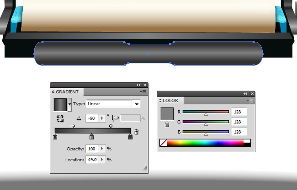Click the right edge anchor of roller shape
The height and width of the screenshot is (190, 297).
click(263, 54)
